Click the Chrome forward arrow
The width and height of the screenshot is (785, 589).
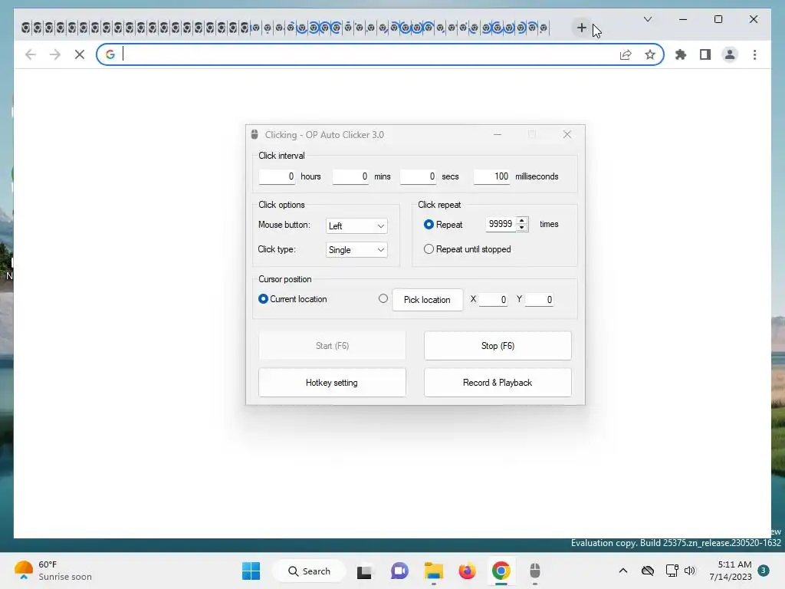[55, 54]
